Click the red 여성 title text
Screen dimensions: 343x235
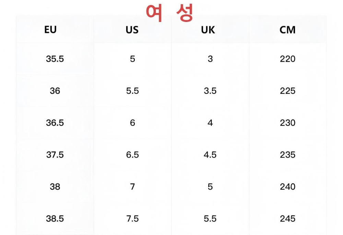(x=170, y=13)
